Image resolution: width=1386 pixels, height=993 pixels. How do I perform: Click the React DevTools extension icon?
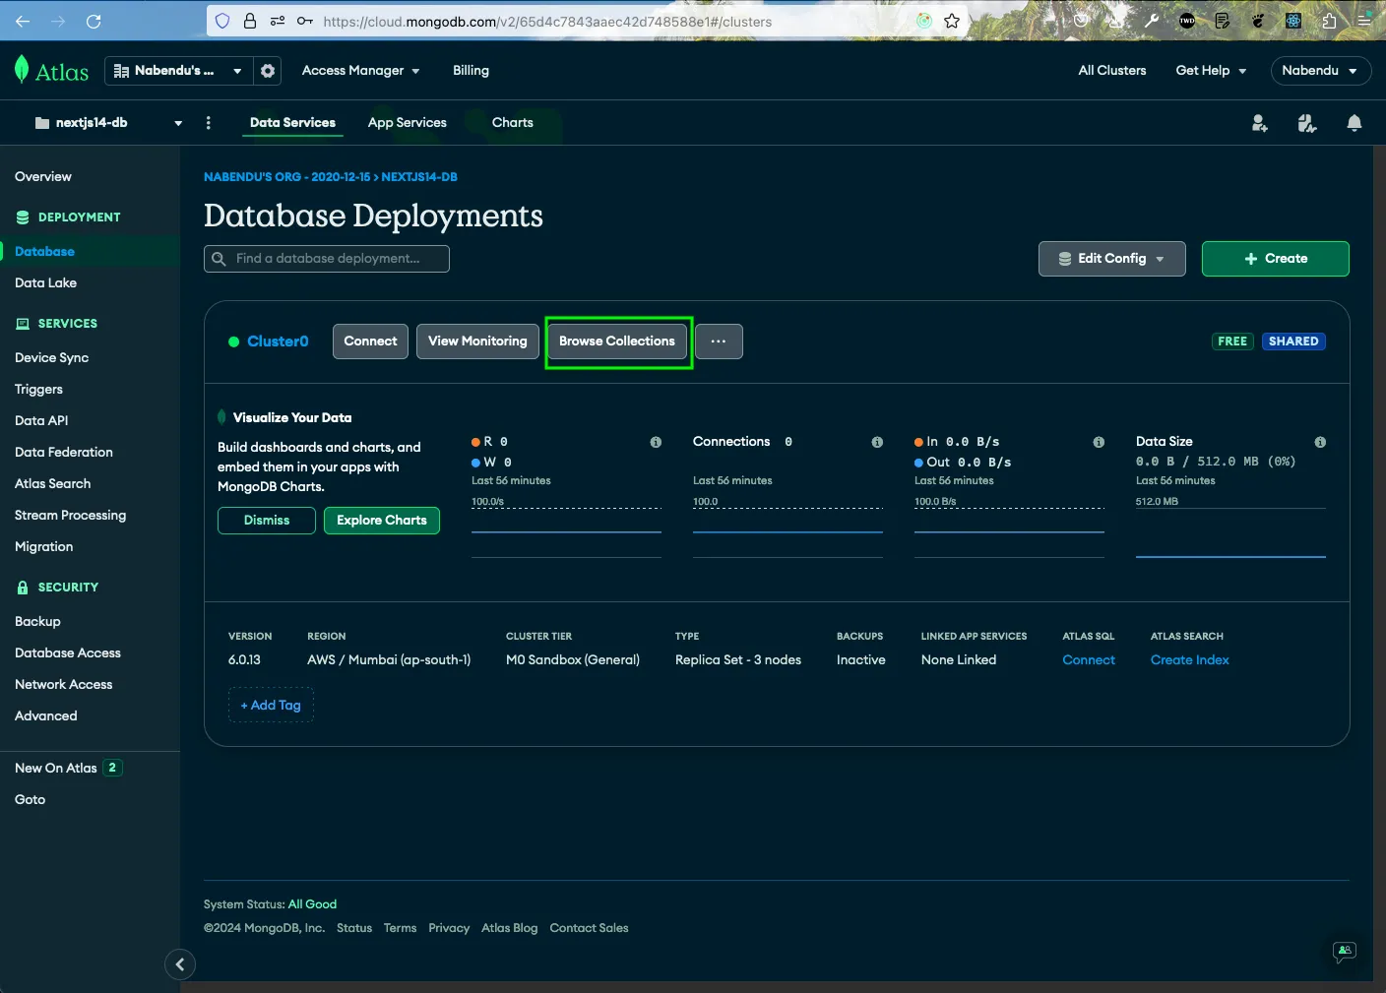coord(1293,21)
